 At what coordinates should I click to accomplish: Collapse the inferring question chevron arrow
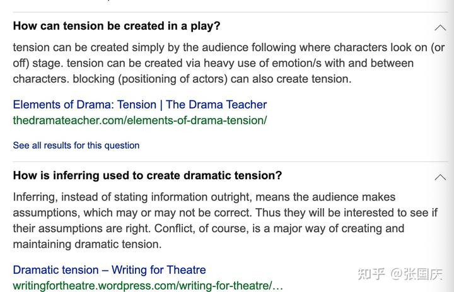440,177
